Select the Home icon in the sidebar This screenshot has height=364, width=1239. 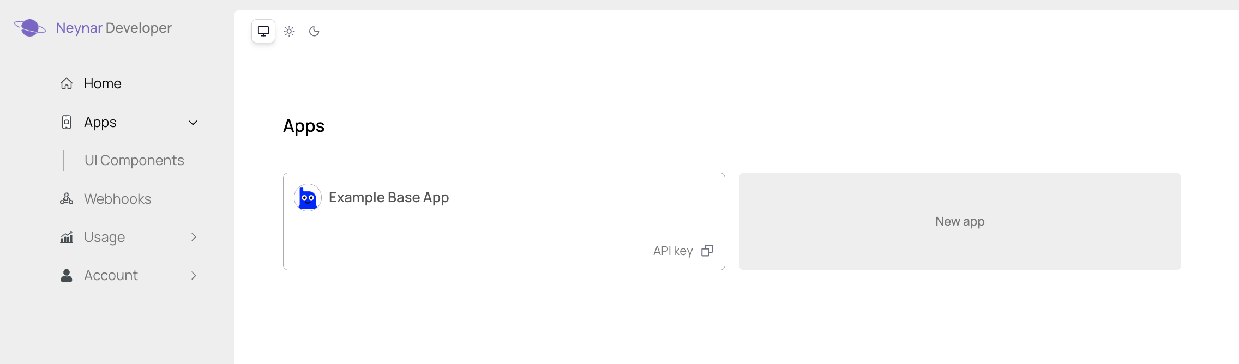[67, 83]
